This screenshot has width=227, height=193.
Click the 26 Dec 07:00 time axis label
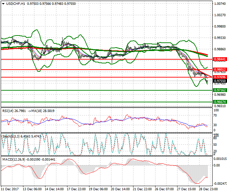click(x=164, y=189)
